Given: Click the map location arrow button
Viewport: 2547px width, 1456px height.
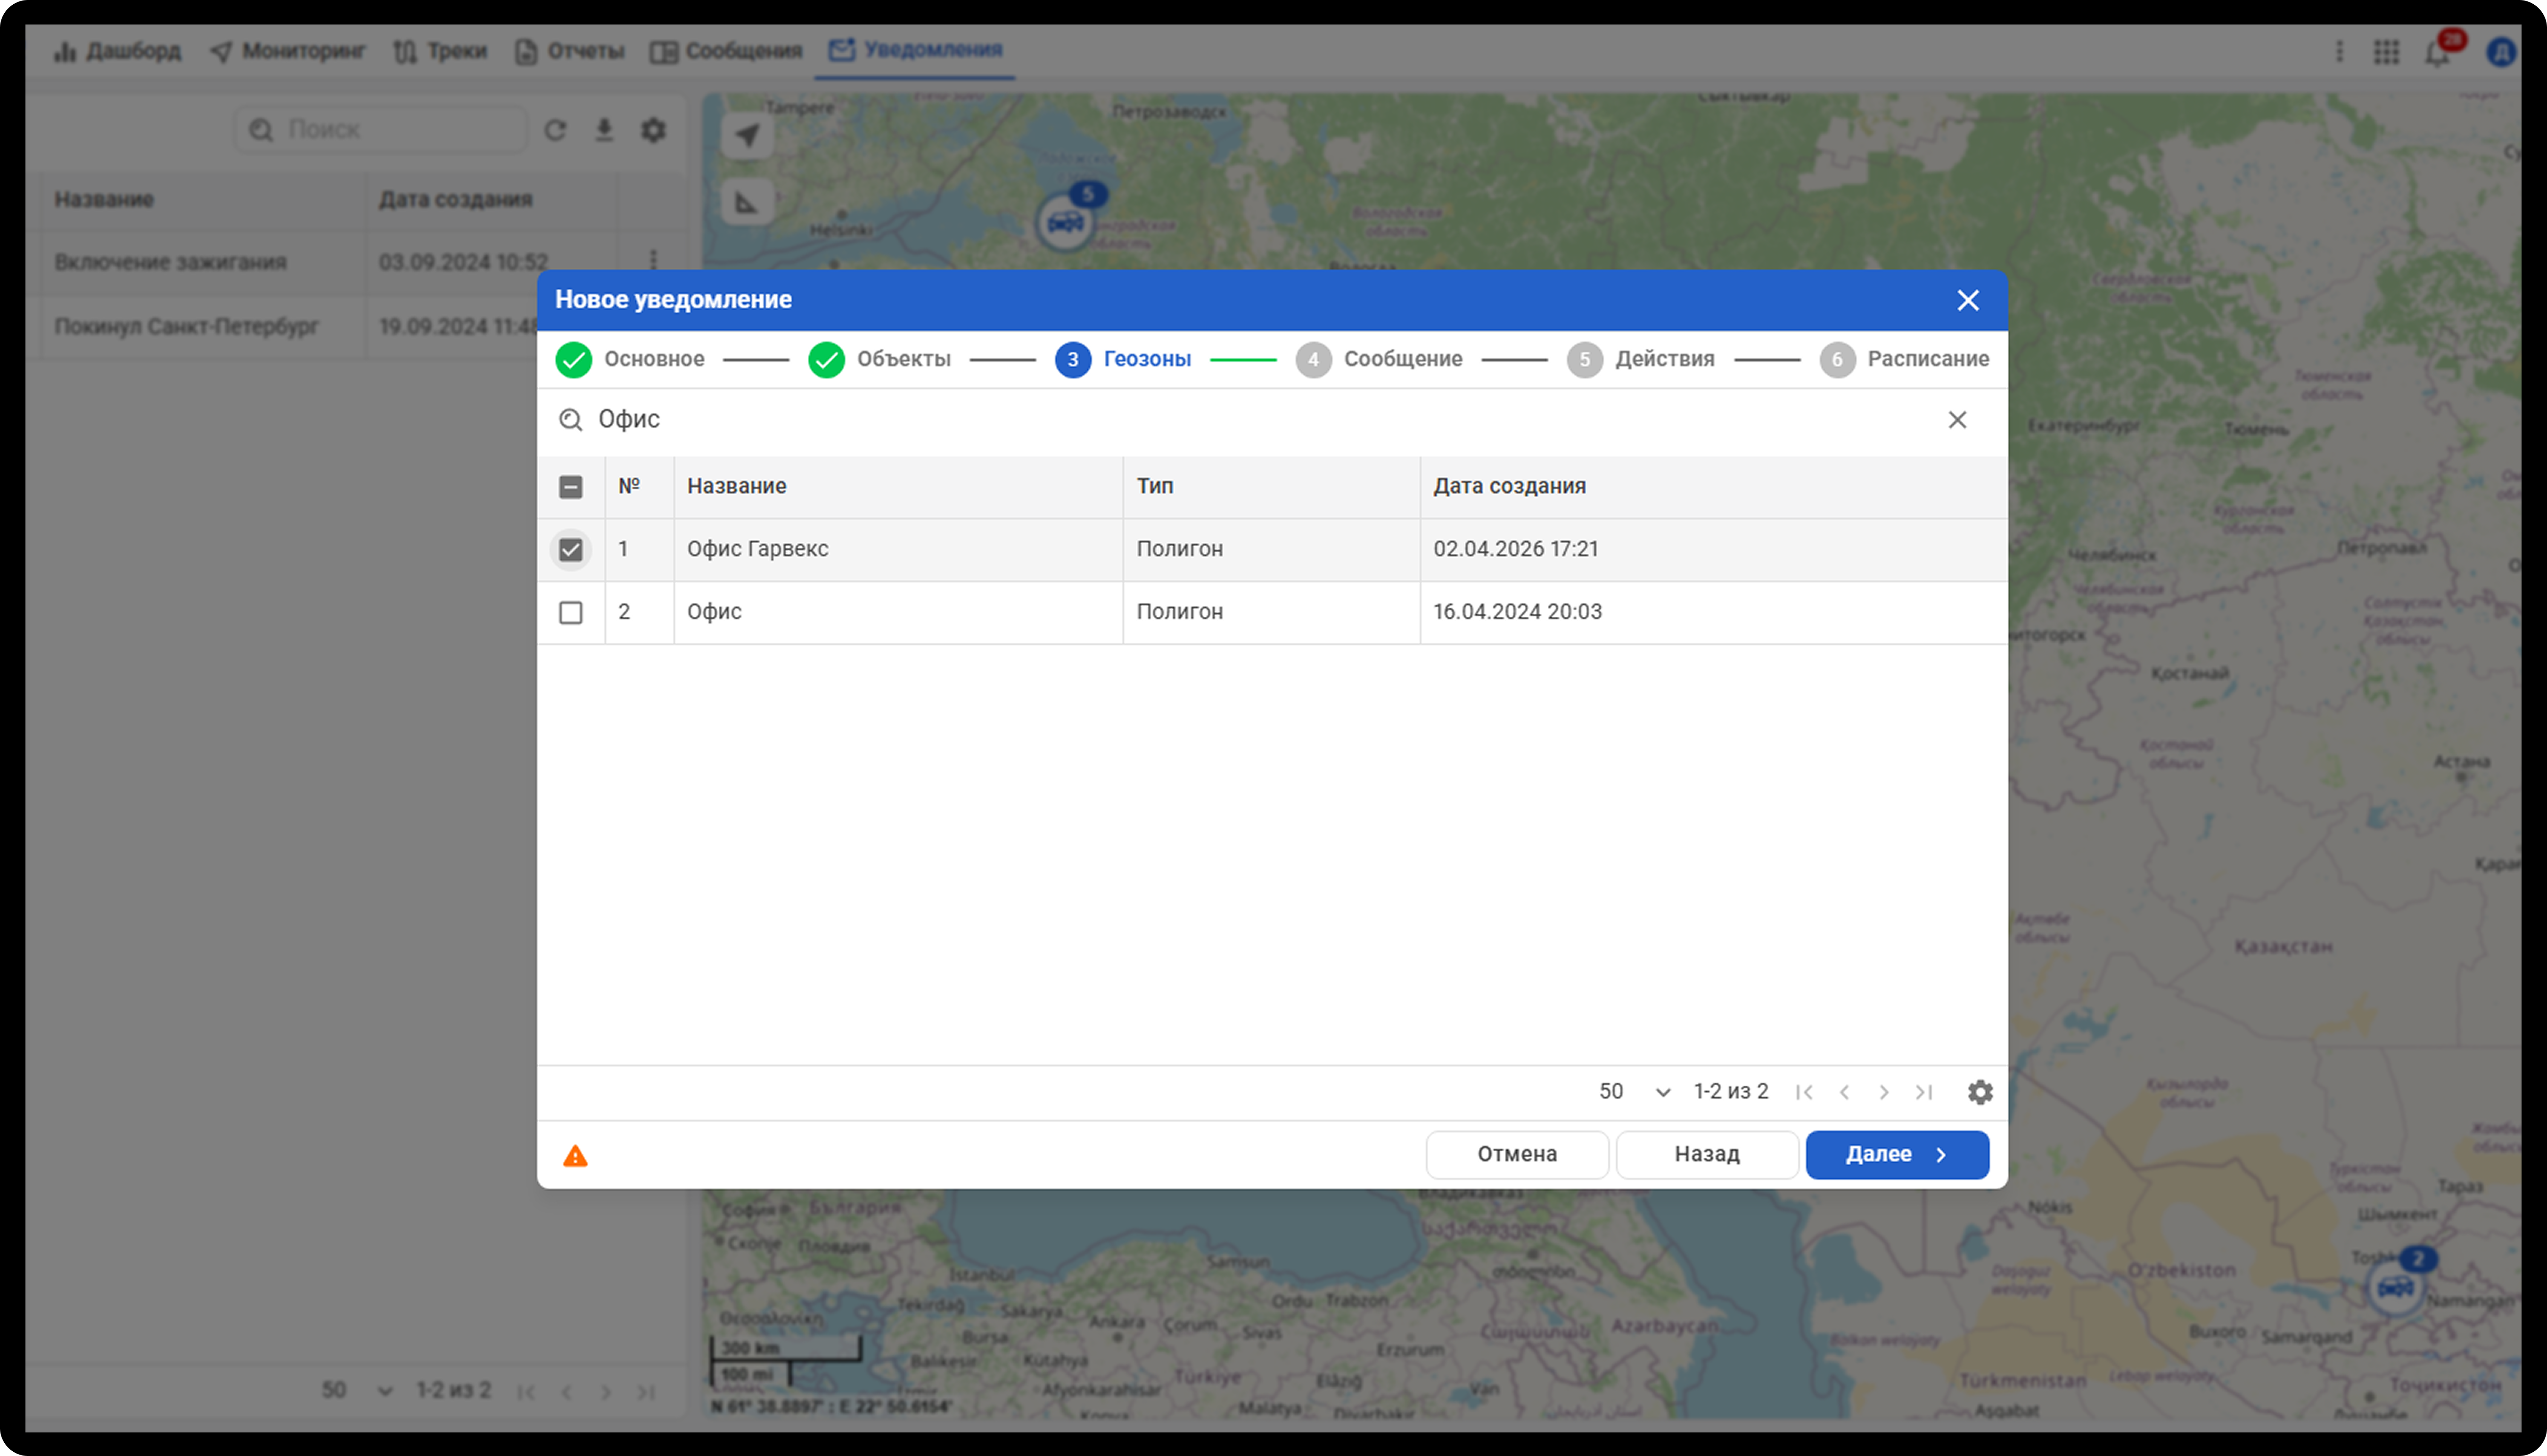Looking at the screenshot, I should (x=747, y=135).
